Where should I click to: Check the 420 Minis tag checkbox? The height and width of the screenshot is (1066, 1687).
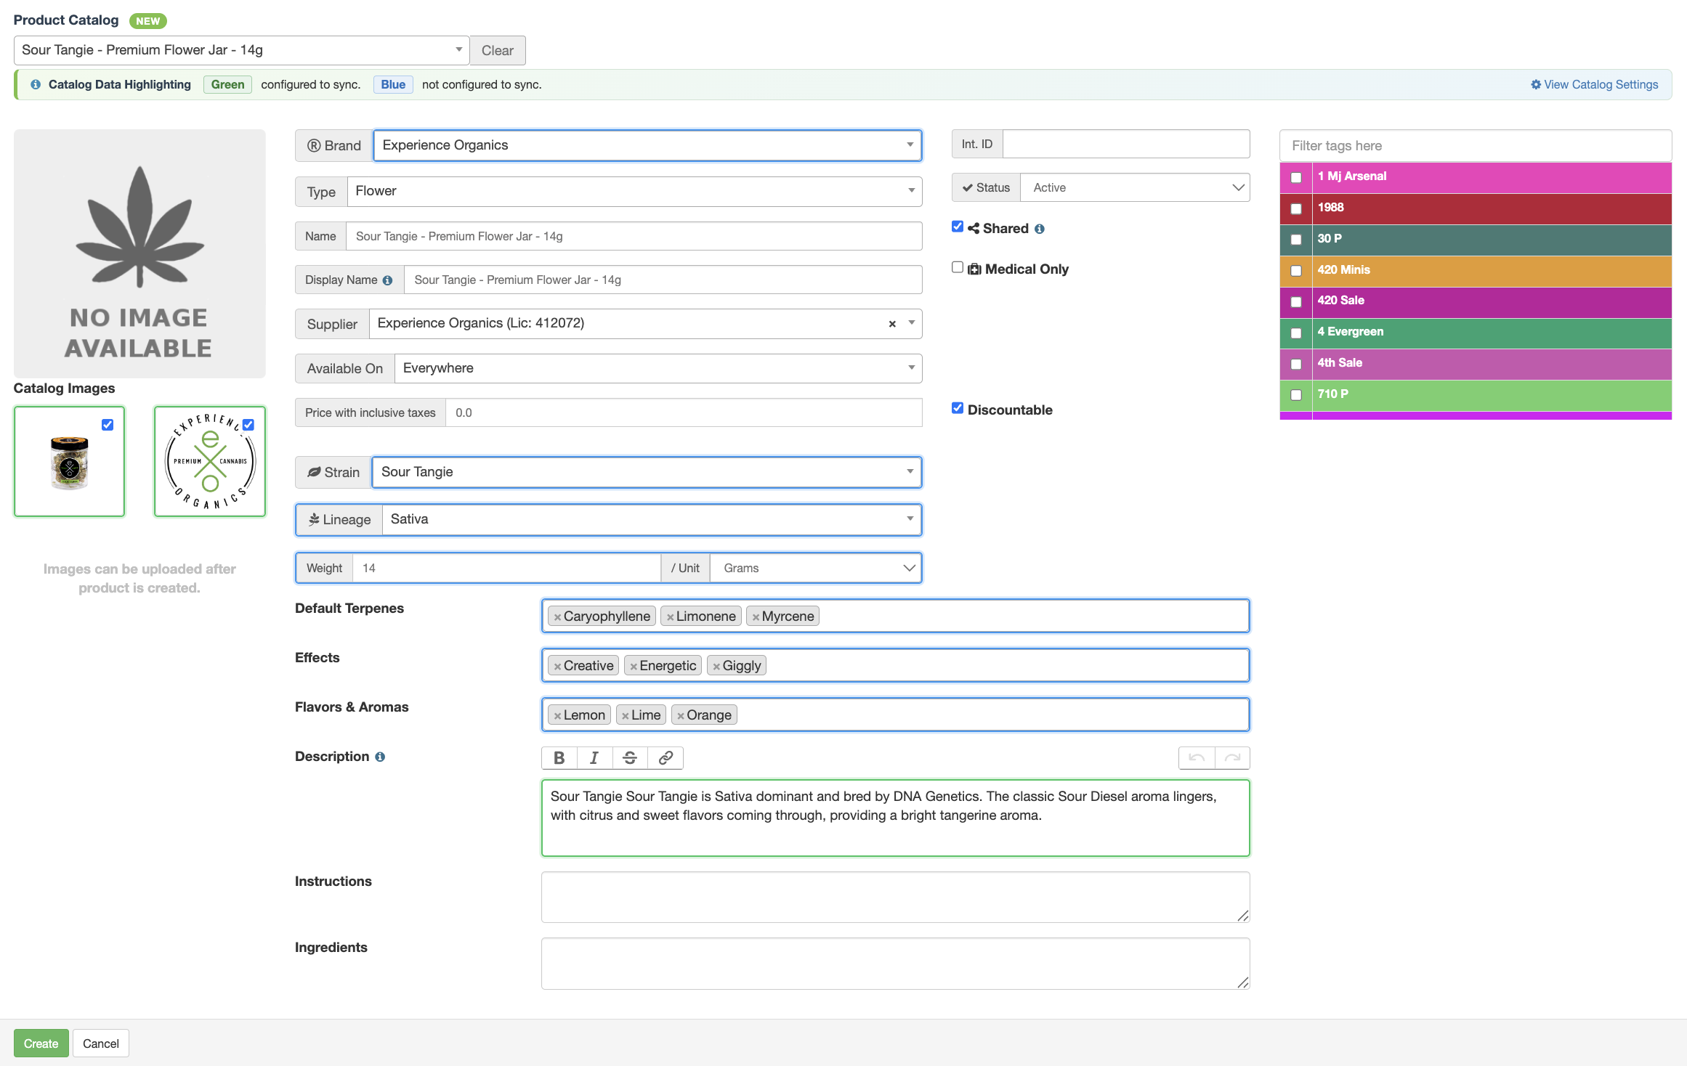click(1296, 271)
